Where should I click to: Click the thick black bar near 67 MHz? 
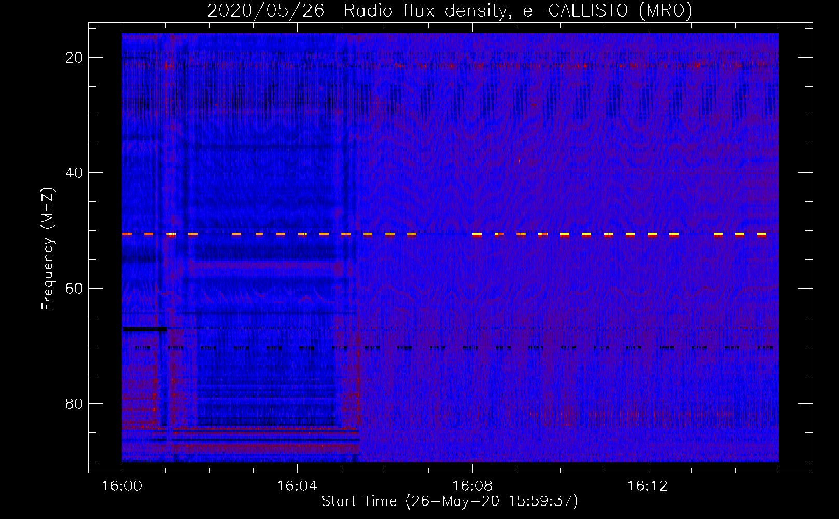point(145,329)
